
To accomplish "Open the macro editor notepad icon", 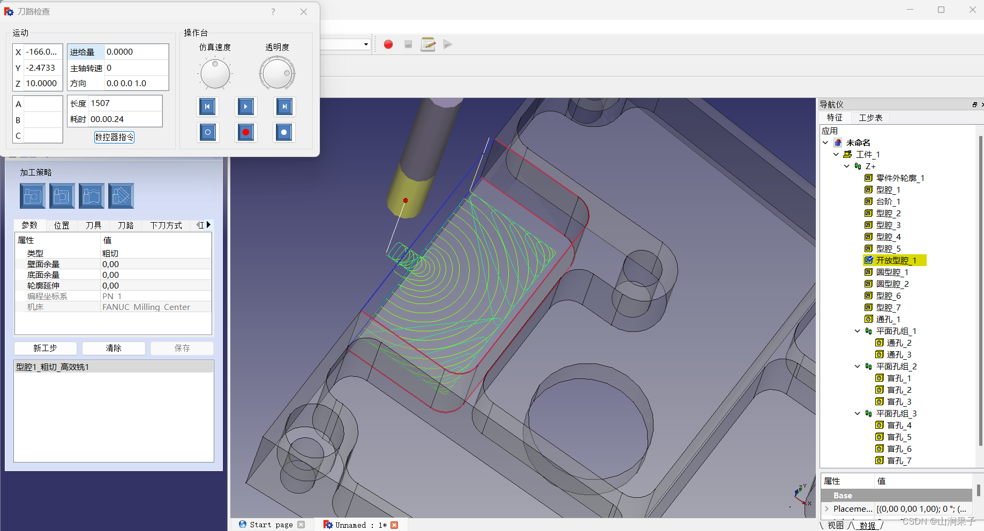I will 428,44.
